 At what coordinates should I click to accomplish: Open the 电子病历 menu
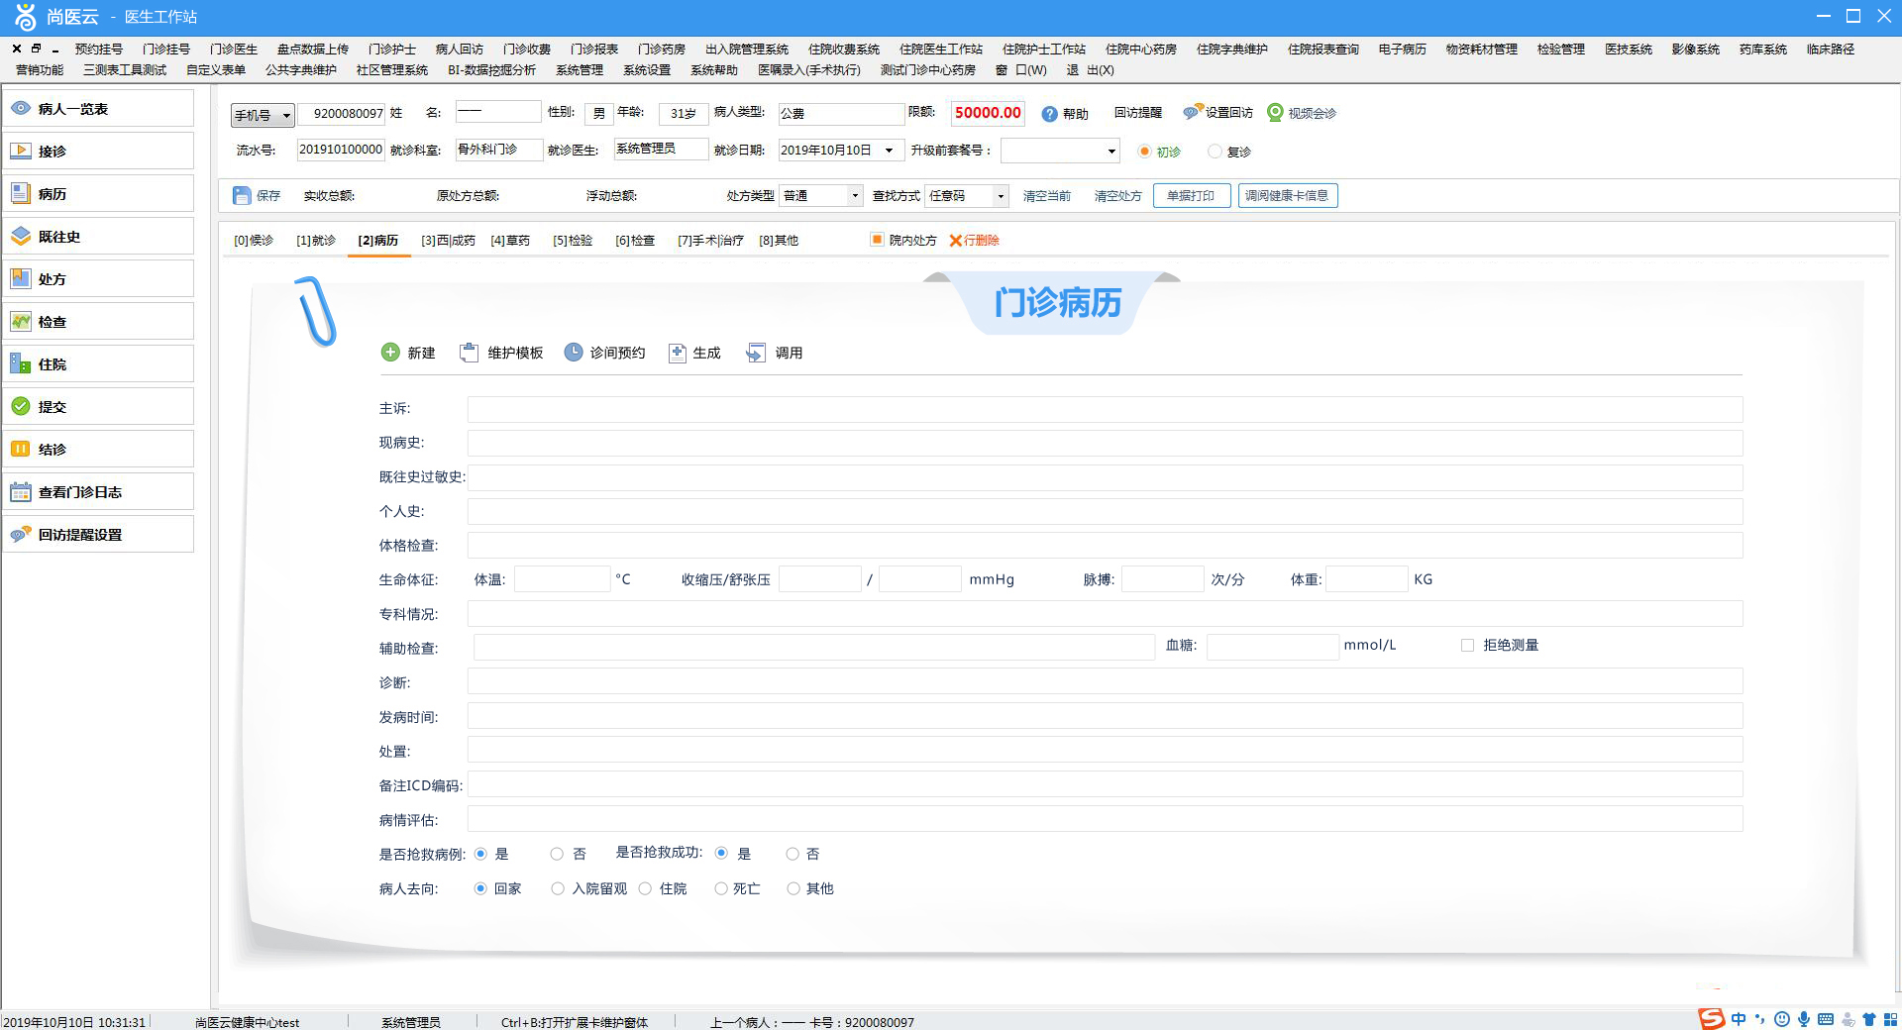point(1402,49)
